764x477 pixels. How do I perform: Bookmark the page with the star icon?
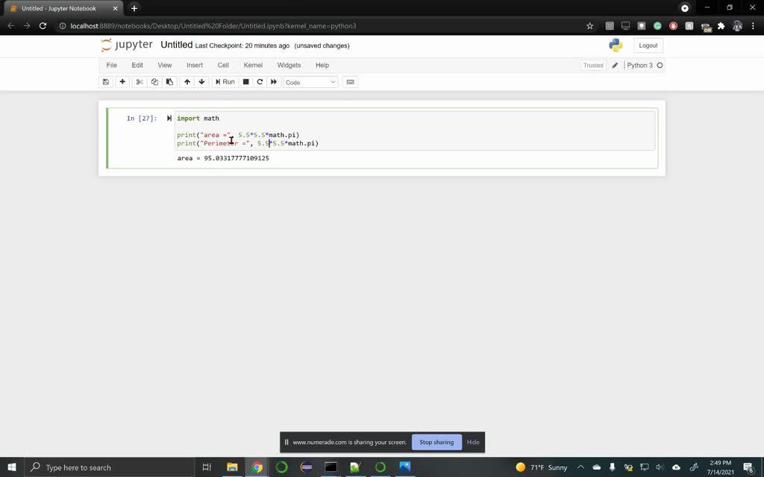click(x=589, y=25)
